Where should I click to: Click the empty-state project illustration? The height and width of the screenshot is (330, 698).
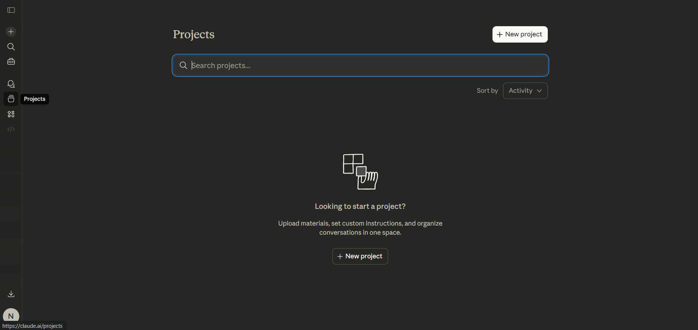tap(360, 172)
